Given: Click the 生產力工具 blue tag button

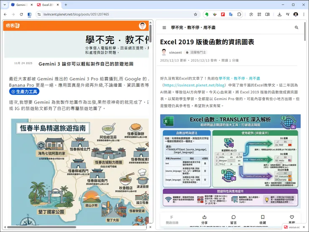Looking at the screenshot, I should point(24,91).
